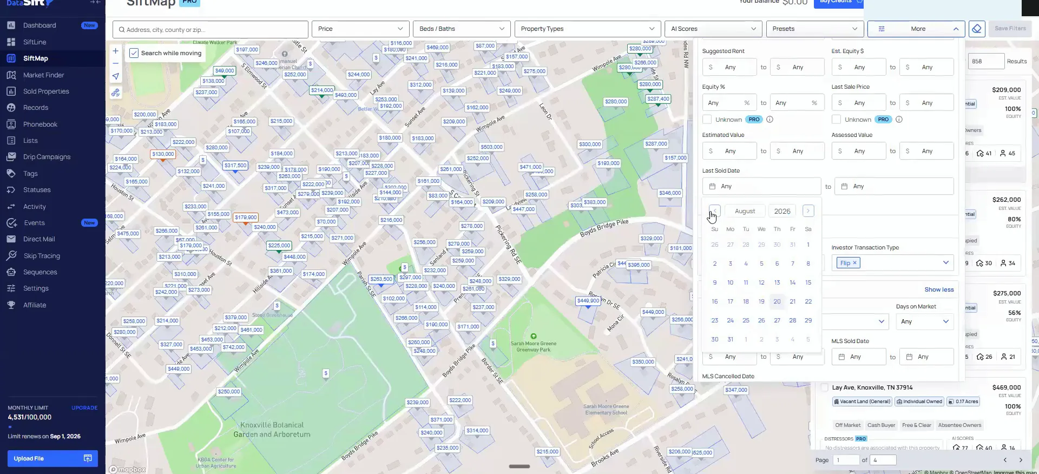Go to previous results page

(x=1005, y=460)
